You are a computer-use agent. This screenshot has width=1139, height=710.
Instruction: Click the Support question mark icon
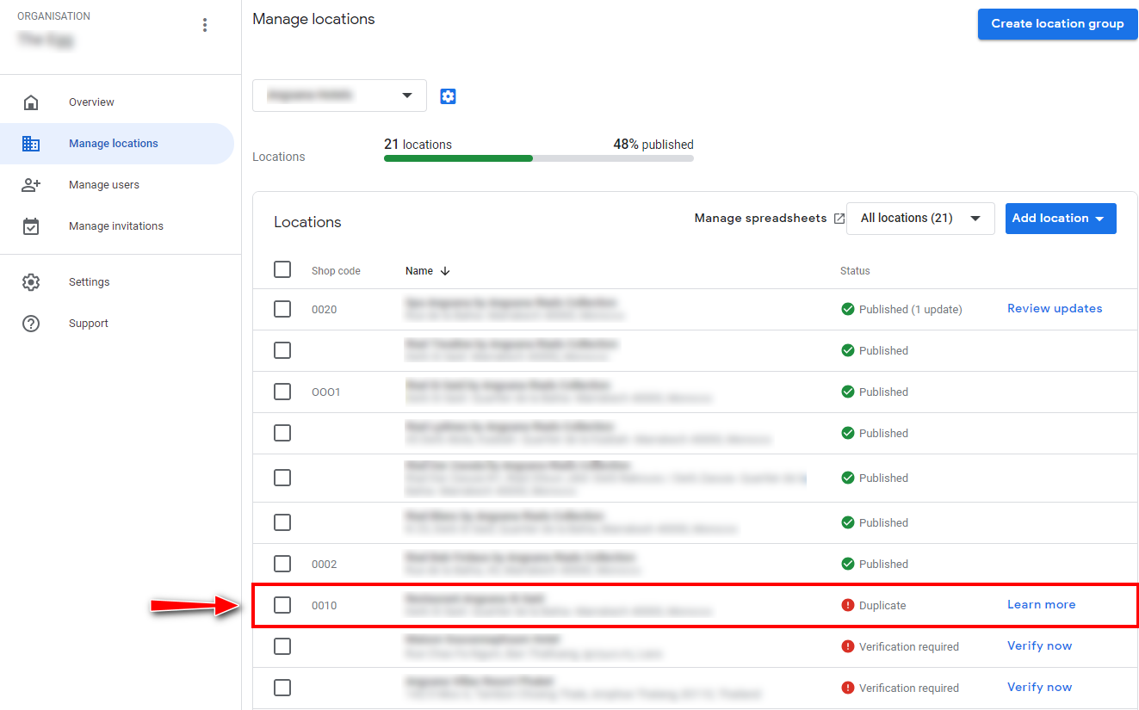(31, 324)
